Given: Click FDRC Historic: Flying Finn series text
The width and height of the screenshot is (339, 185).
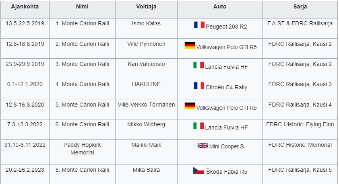Looking at the screenshot, I should tap(300, 124).
